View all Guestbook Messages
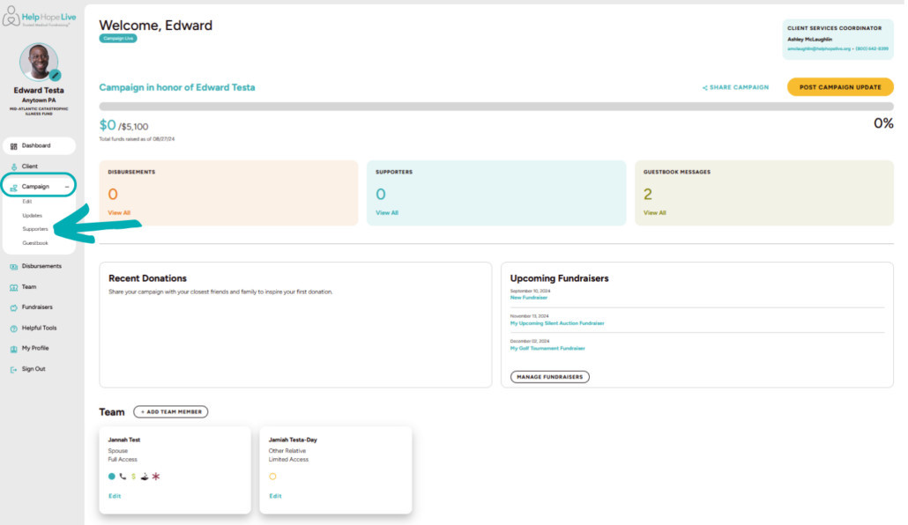This screenshot has height=525, width=908. point(655,213)
